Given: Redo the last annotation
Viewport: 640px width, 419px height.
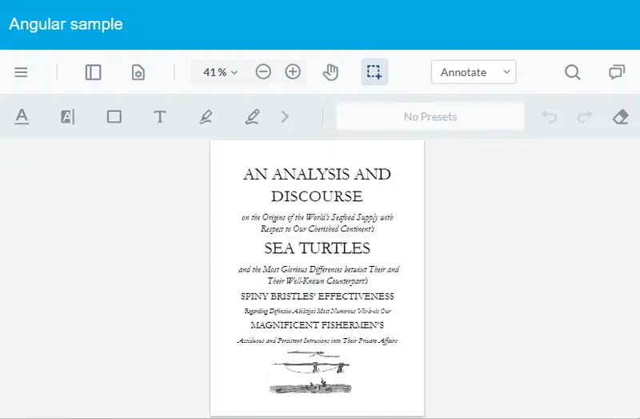Looking at the screenshot, I should (x=585, y=117).
